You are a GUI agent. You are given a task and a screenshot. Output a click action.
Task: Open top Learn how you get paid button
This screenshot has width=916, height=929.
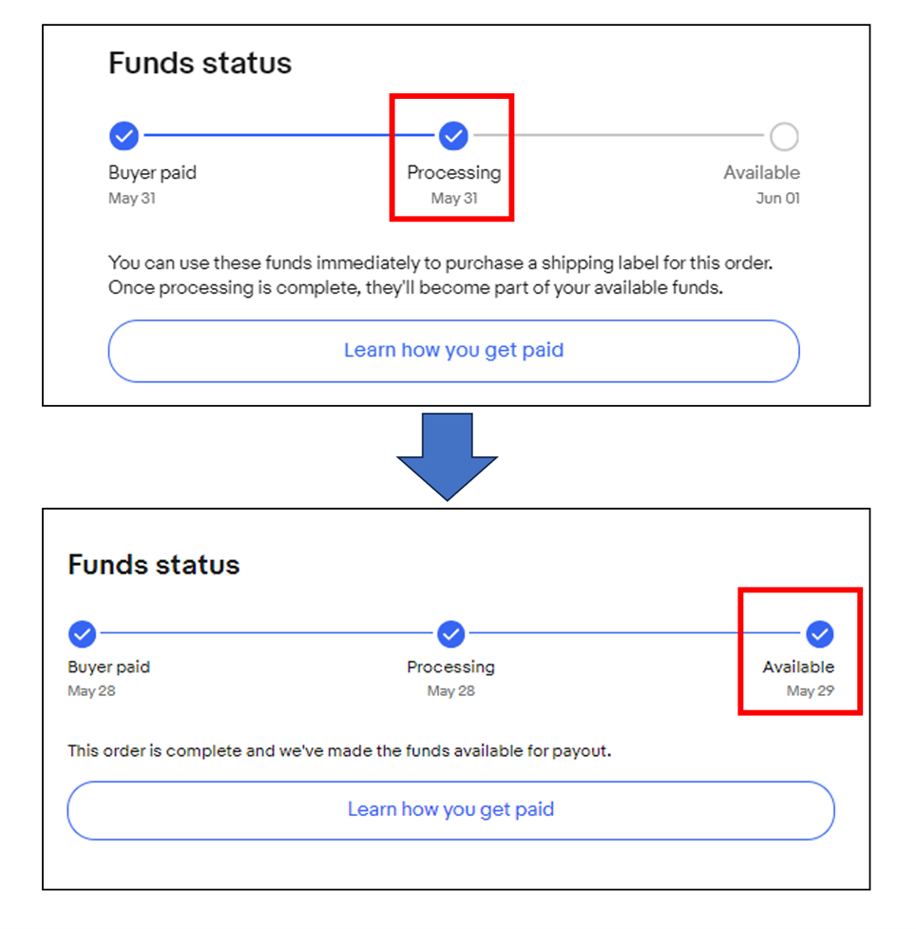453,351
